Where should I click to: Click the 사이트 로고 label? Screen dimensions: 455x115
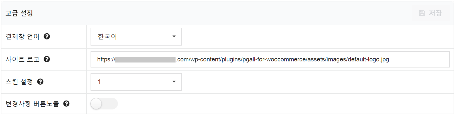[x=23, y=59]
